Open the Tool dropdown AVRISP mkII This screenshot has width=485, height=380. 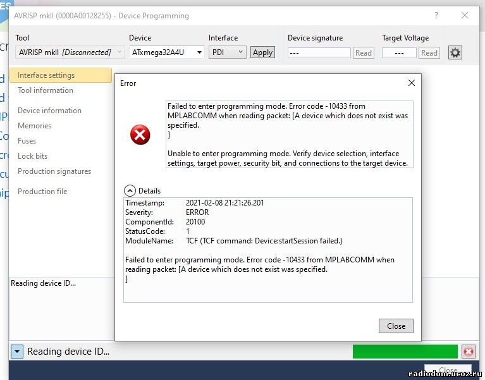[x=70, y=52]
